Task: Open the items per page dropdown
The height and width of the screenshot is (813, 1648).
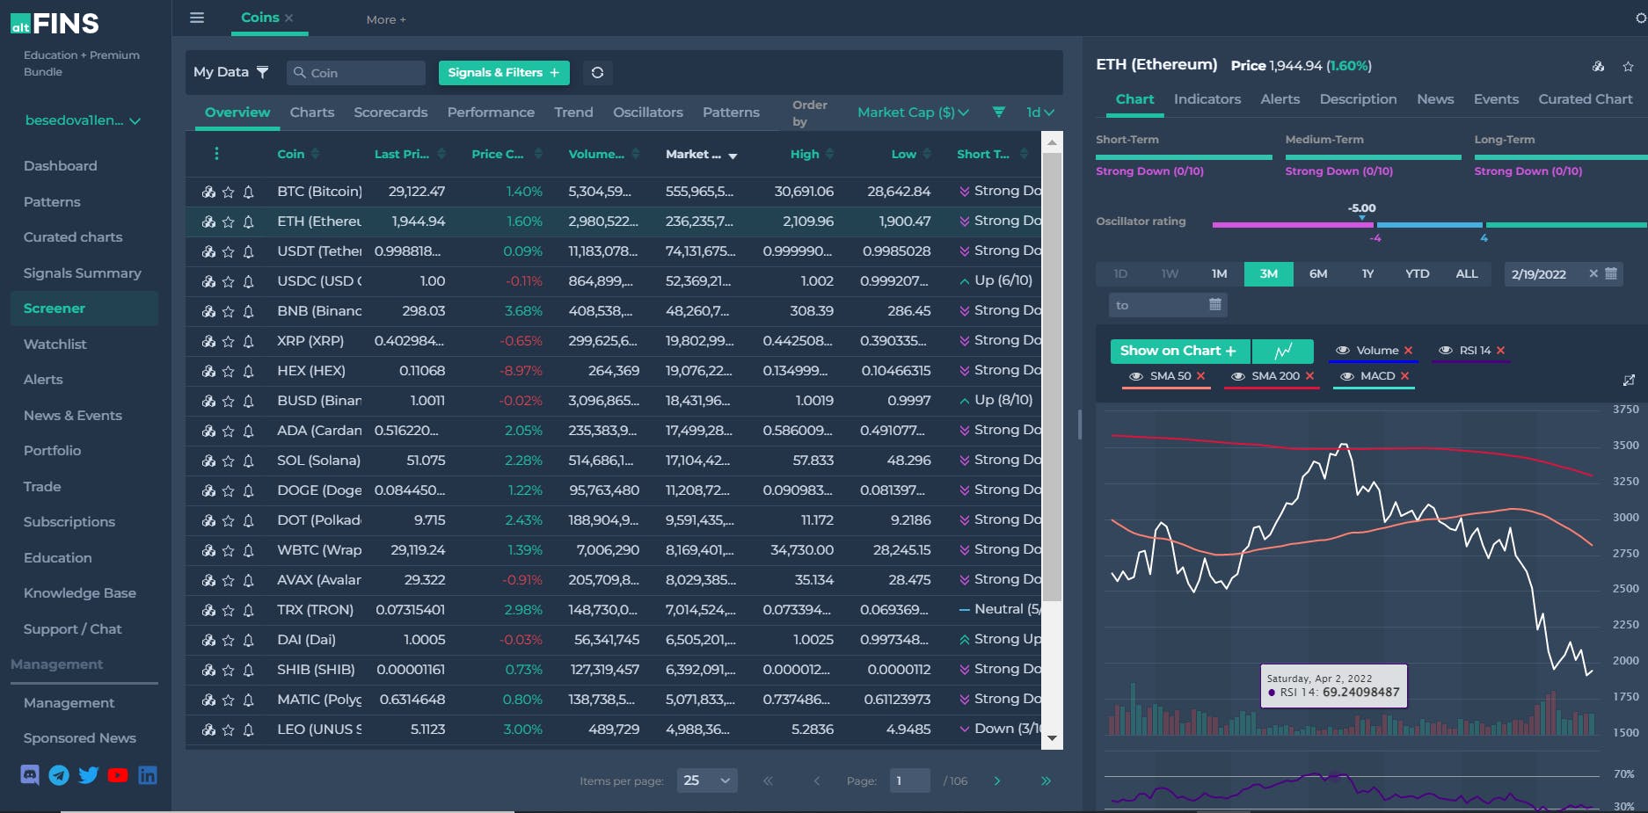Action: click(707, 780)
